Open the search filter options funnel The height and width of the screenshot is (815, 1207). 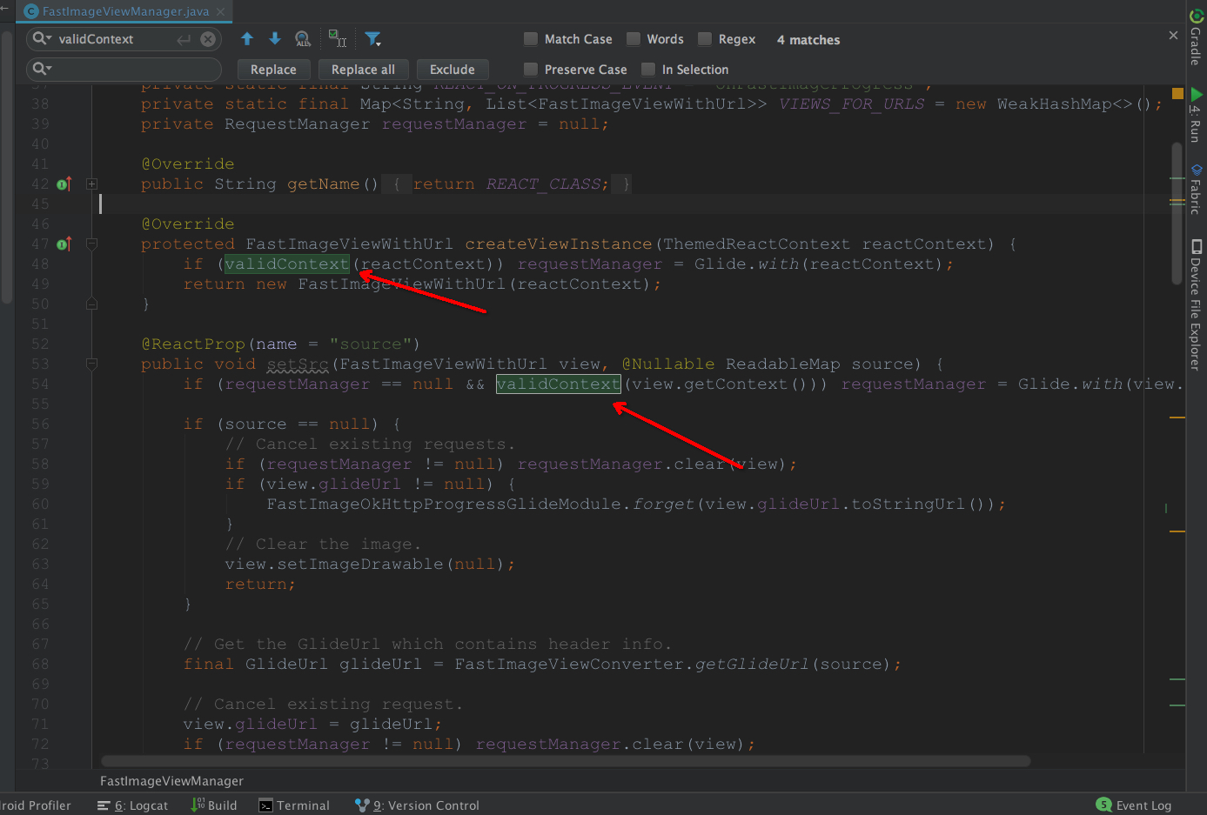(373, 39)
